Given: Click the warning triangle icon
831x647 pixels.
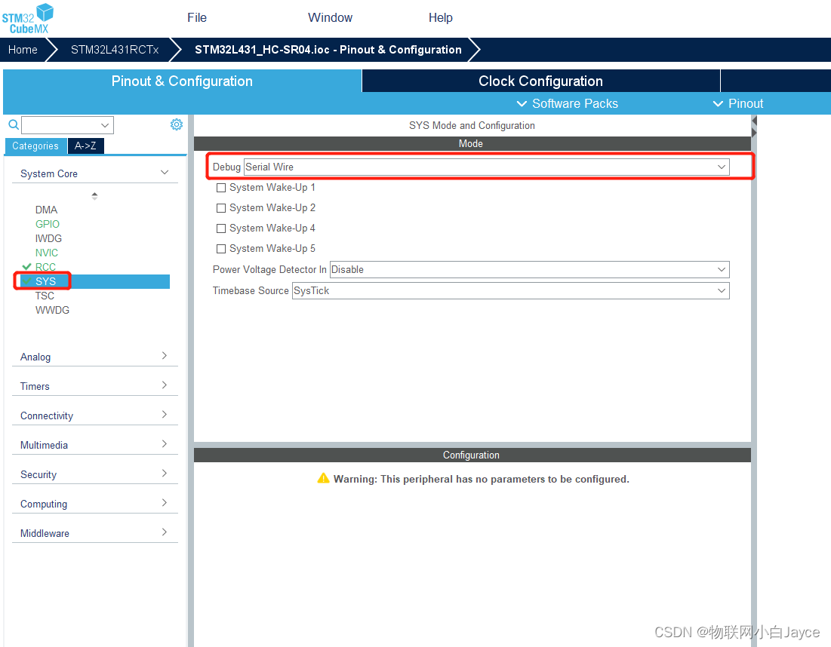Looking at the screenshot, I should (x=323, y=479).
